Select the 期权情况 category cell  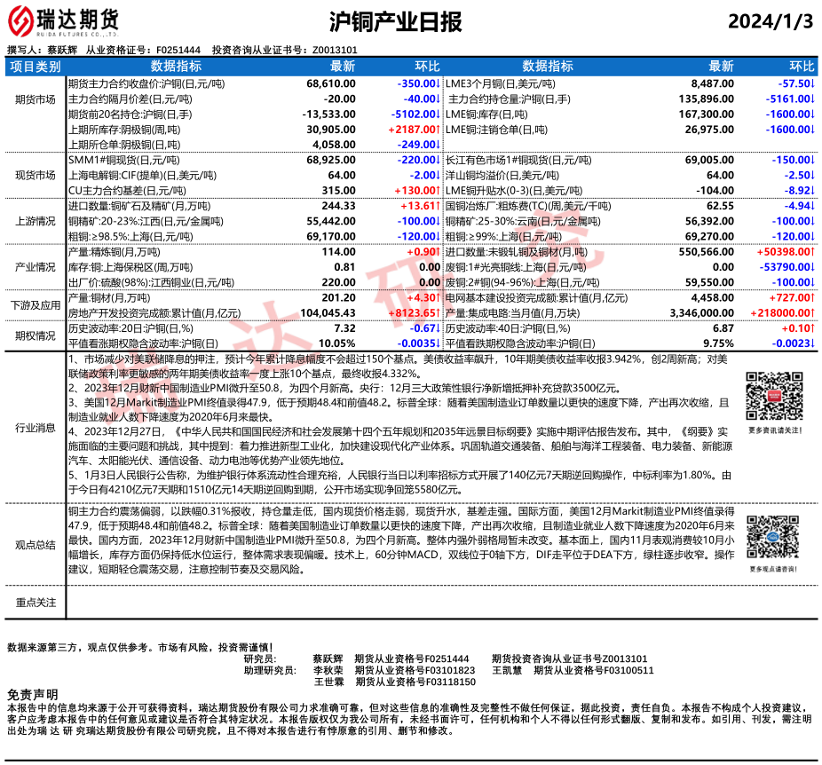coord(36,336)
